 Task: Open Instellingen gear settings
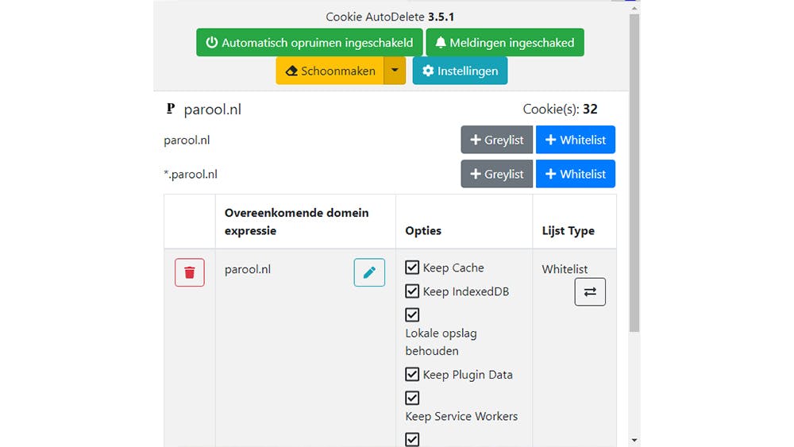click(x=460, y=71)
